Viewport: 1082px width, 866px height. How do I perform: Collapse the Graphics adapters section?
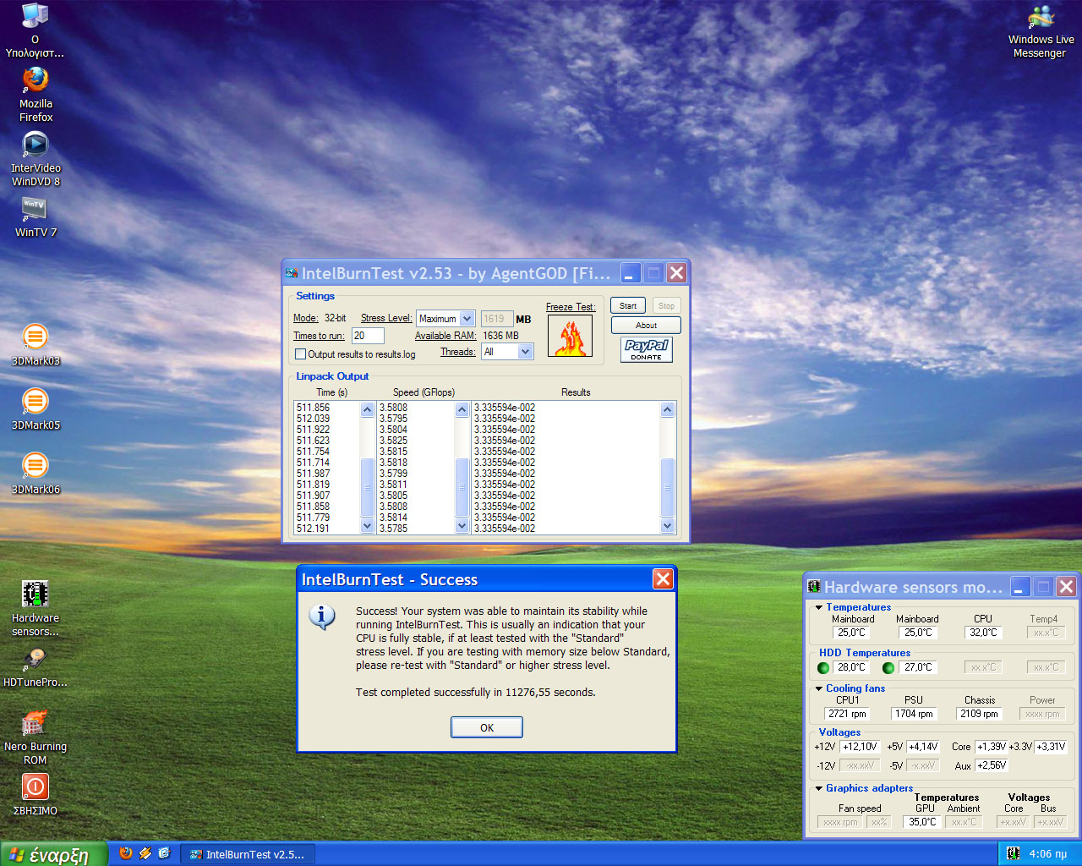(818, 788)
